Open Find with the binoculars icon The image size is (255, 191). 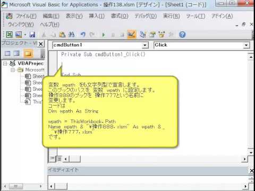(x=71, y=34)
